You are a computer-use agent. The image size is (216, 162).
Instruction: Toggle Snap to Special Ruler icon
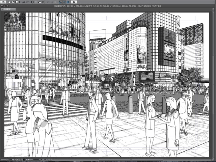(64, 2)
